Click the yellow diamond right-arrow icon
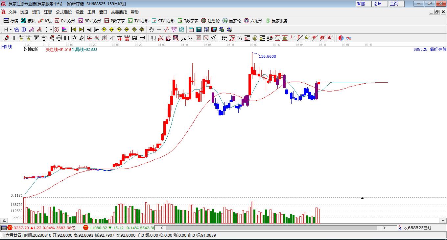This screenshot has height=240, width=447. tap(112, 30)
